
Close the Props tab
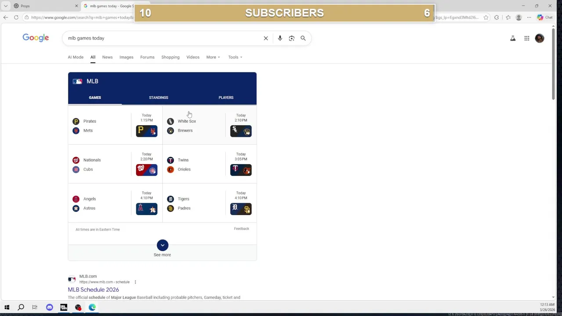(76, 6)
